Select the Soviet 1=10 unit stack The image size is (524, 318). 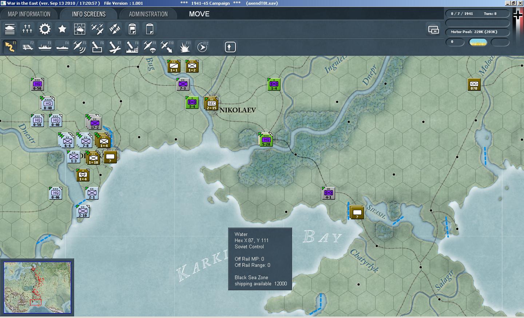[93, 158]
